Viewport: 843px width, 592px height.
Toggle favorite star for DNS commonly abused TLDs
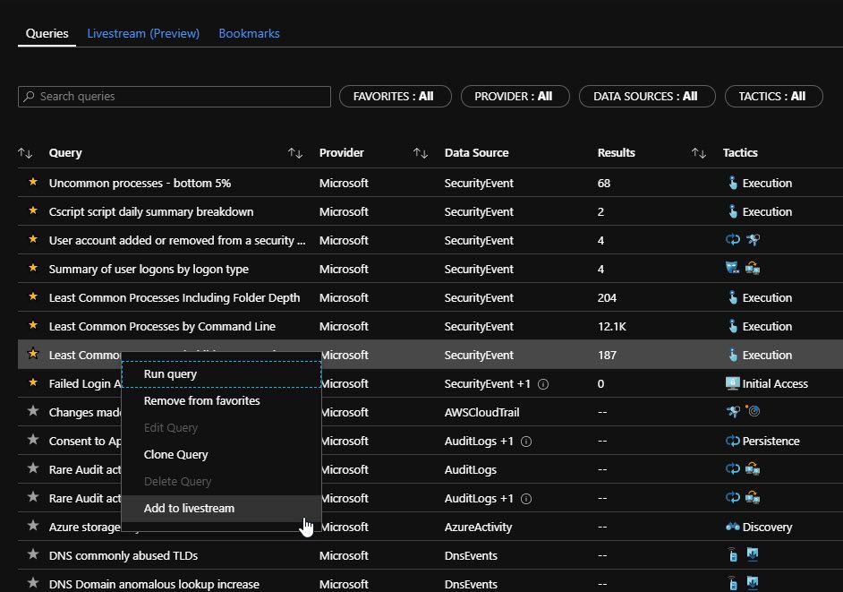pos(33,555)
